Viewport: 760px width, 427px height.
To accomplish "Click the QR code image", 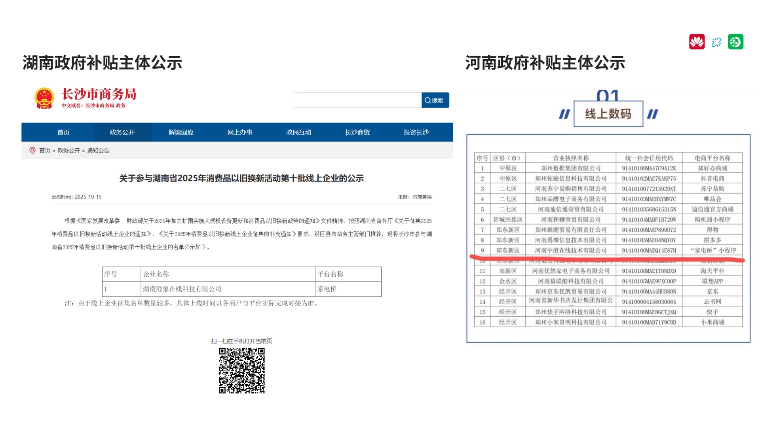I will point(242,370).
